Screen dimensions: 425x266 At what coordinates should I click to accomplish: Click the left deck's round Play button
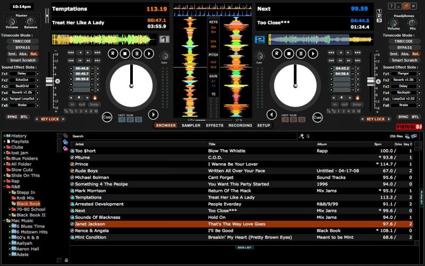coord(149,54)
